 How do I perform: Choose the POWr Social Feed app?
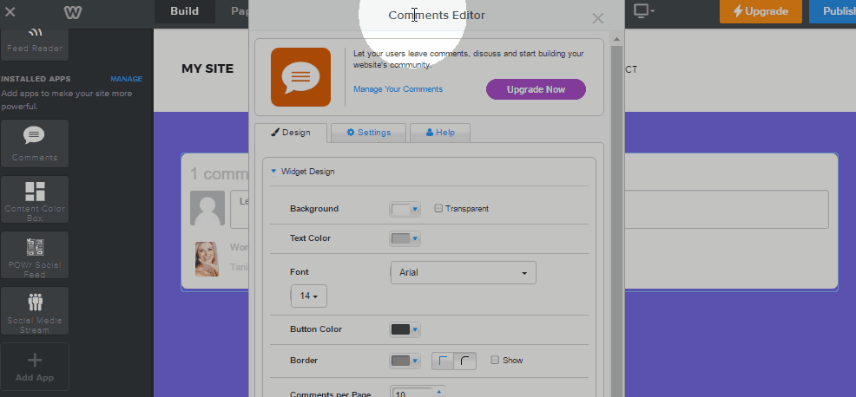(35, 255)
